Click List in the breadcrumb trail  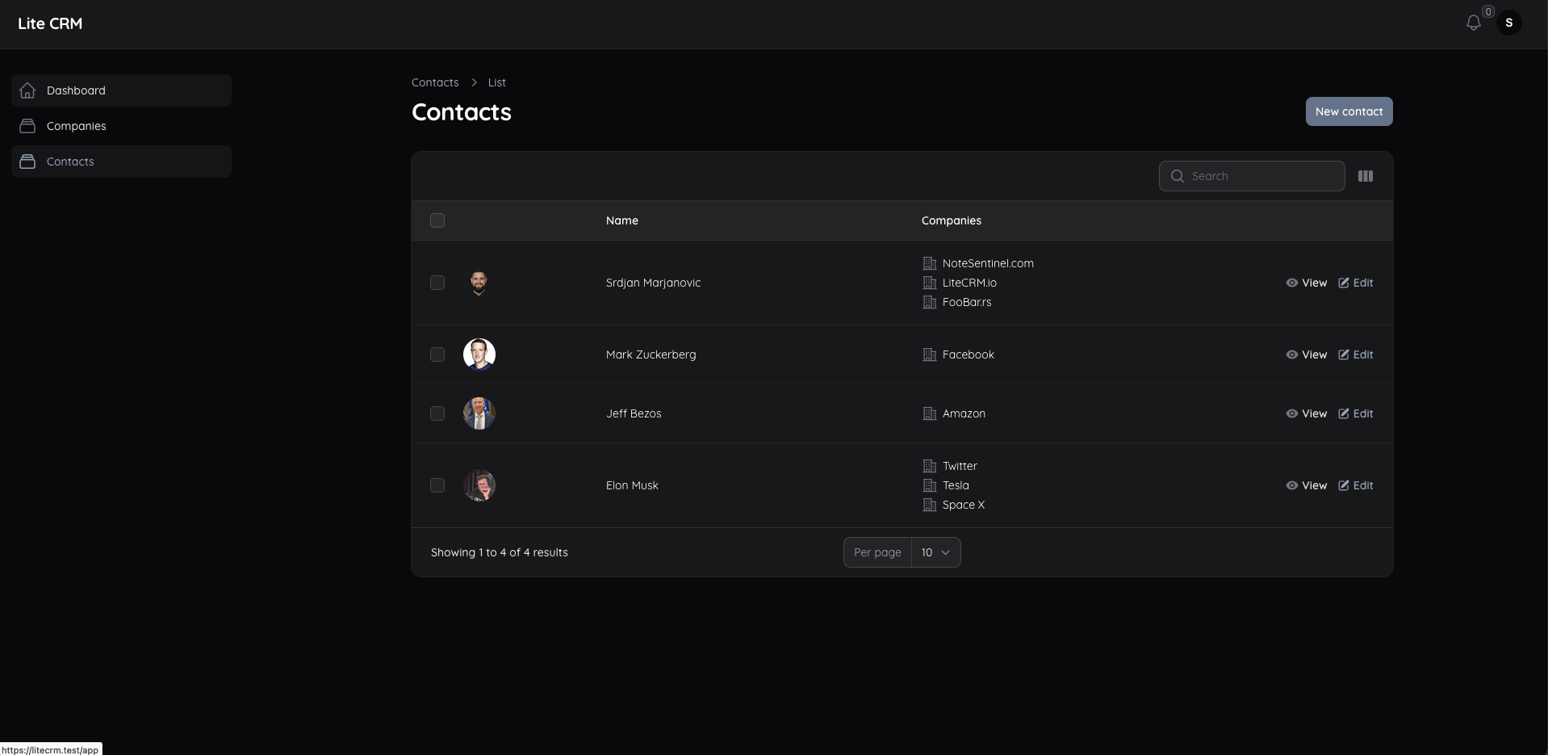coord(496,82)
